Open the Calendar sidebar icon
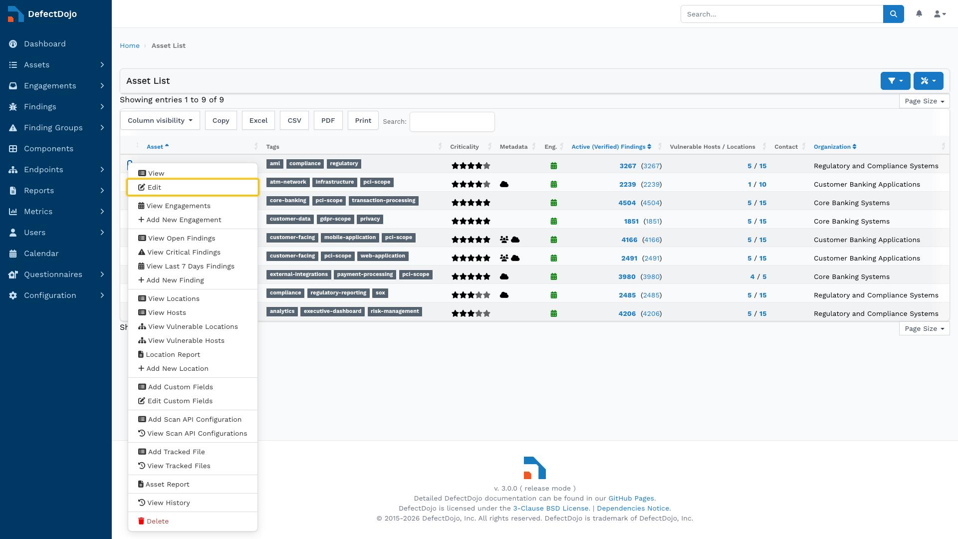The width and height of the screenshot is (958, 539). point(13,254)
